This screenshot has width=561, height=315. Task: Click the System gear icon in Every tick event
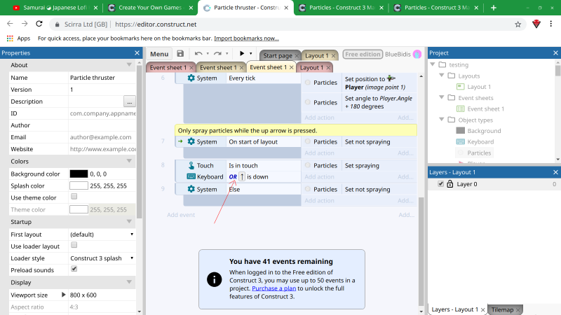pyautogui.click(x=191, y=78)
